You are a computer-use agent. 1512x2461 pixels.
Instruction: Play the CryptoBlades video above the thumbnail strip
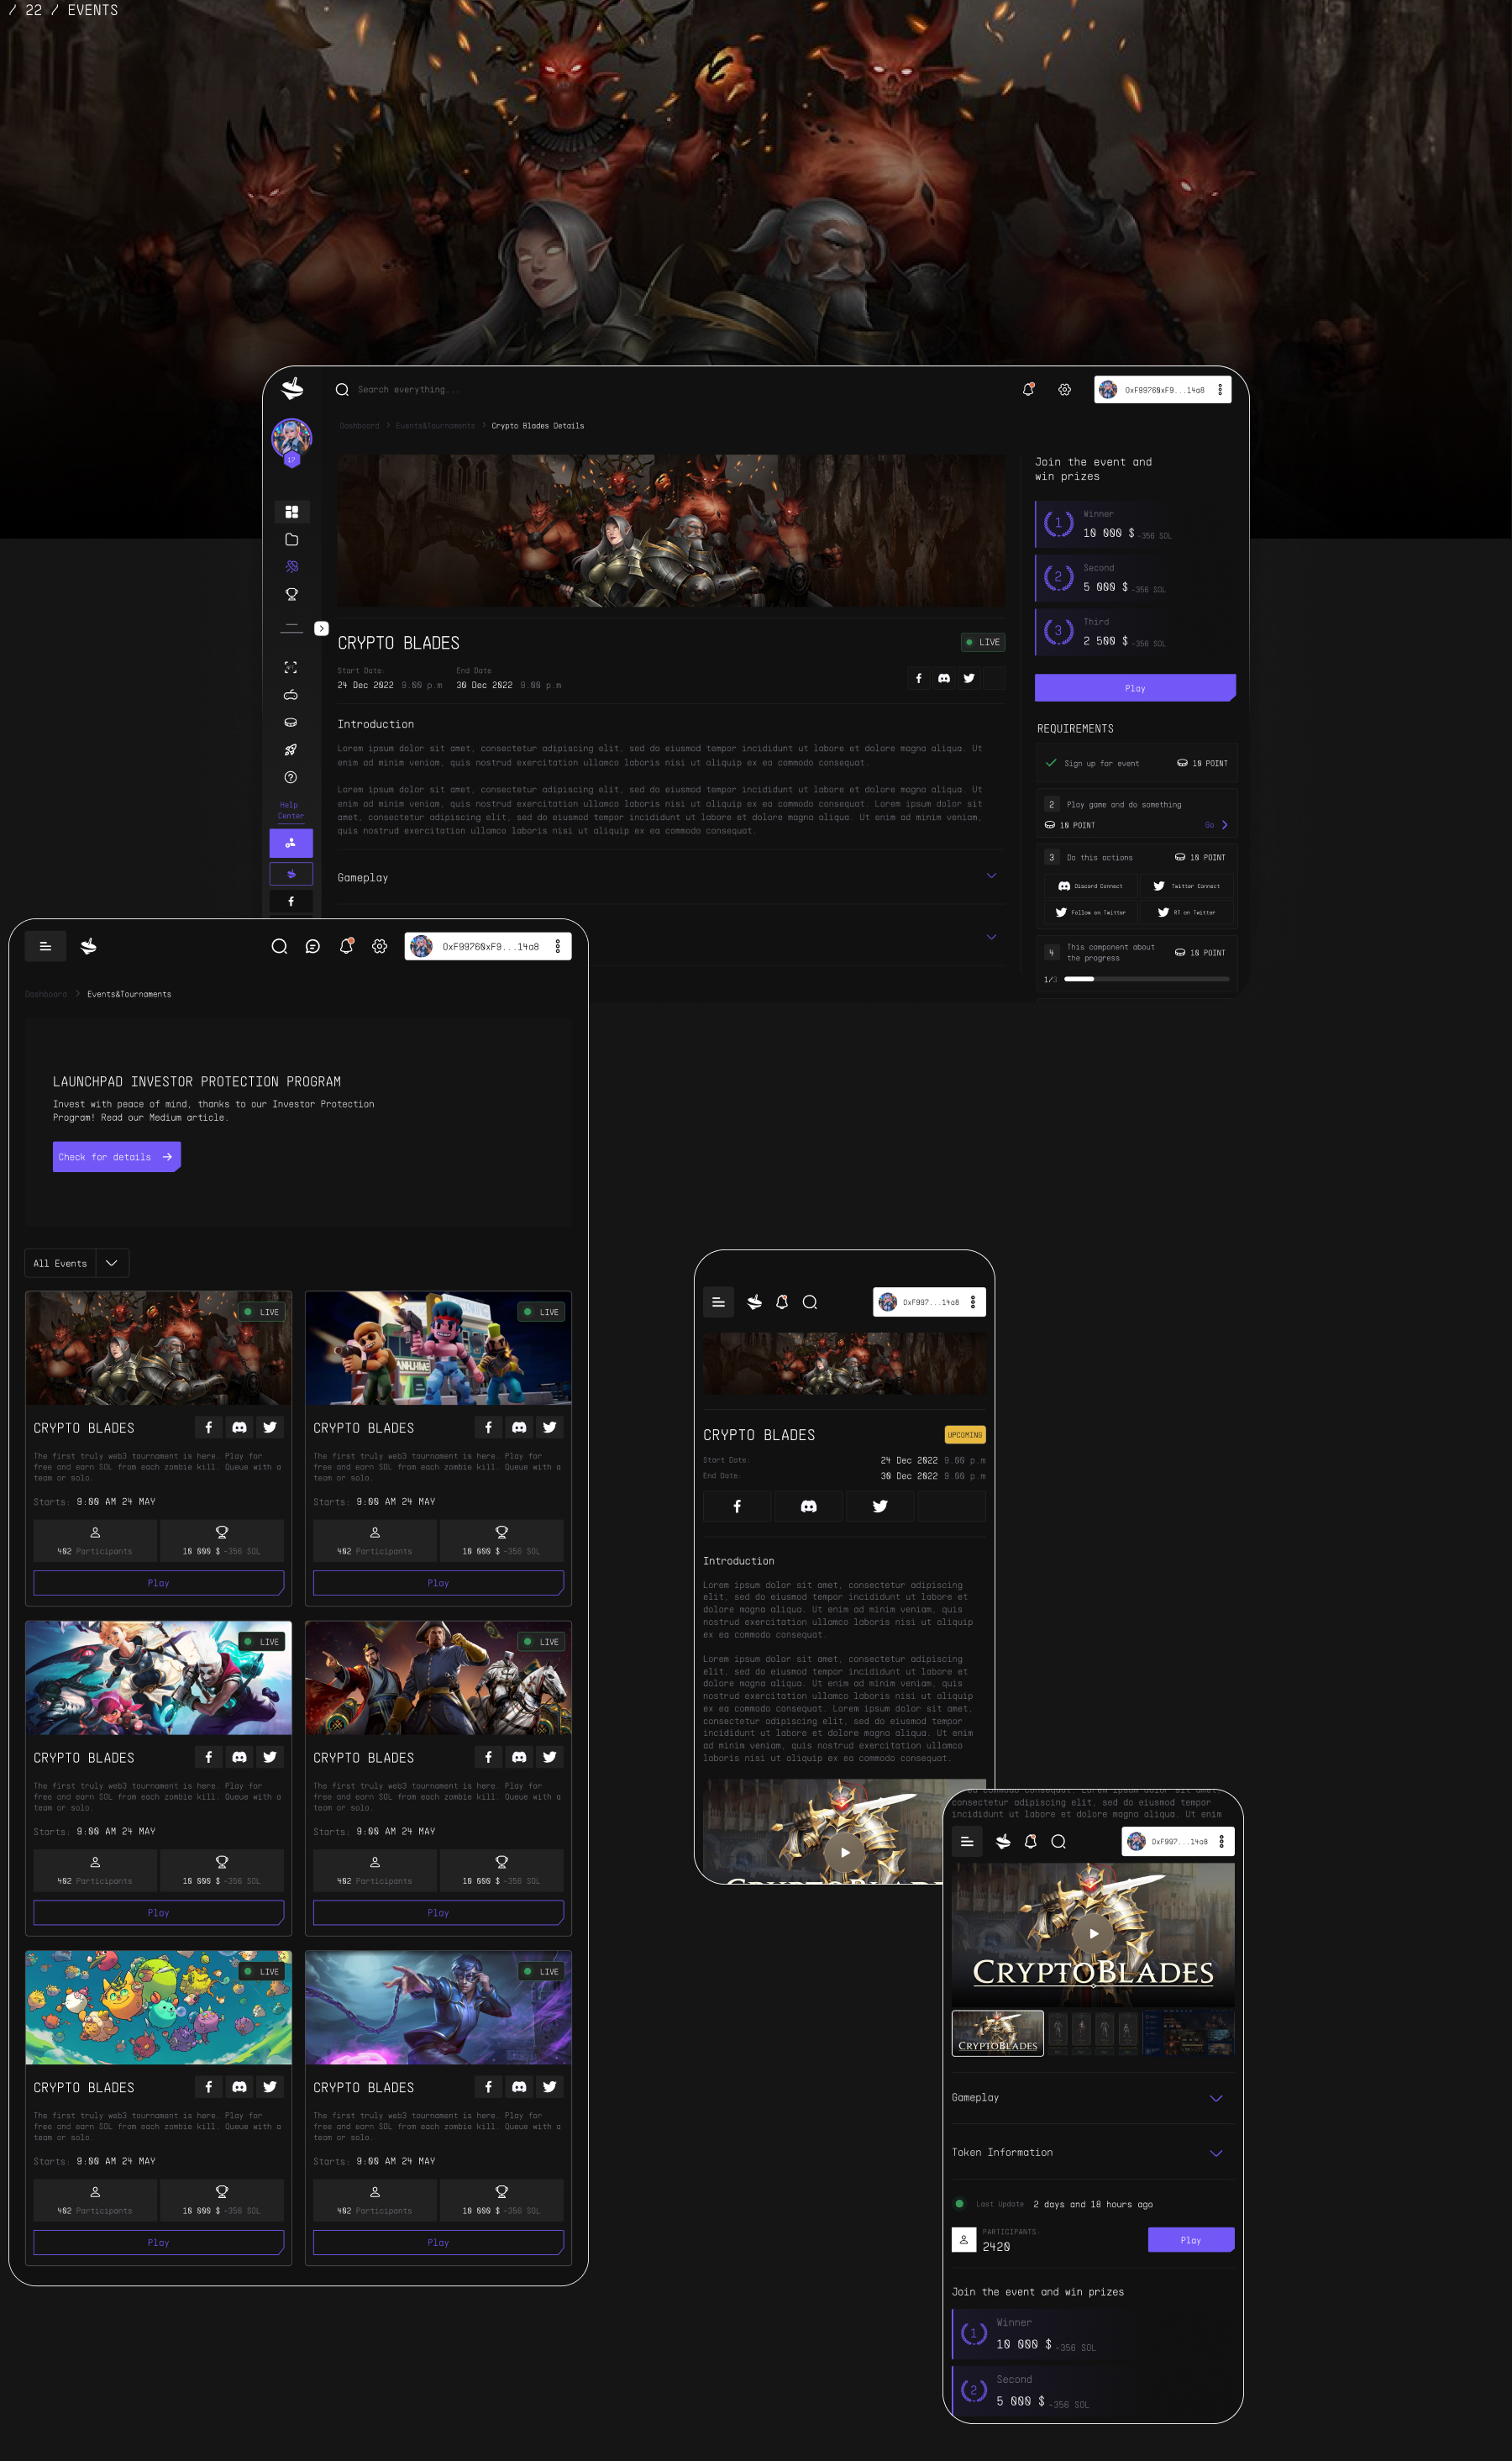(x=1093, y=1933)
